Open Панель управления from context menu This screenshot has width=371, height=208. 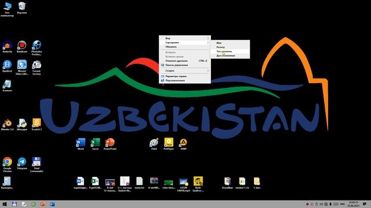(185, 65)
